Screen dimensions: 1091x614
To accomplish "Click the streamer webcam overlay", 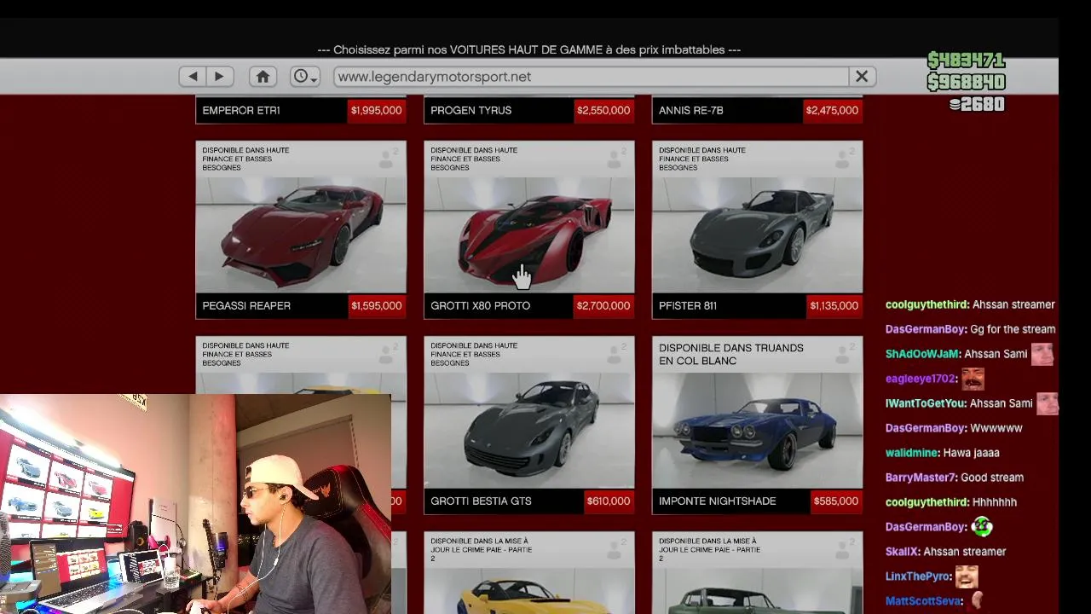I will pos(195,504).
